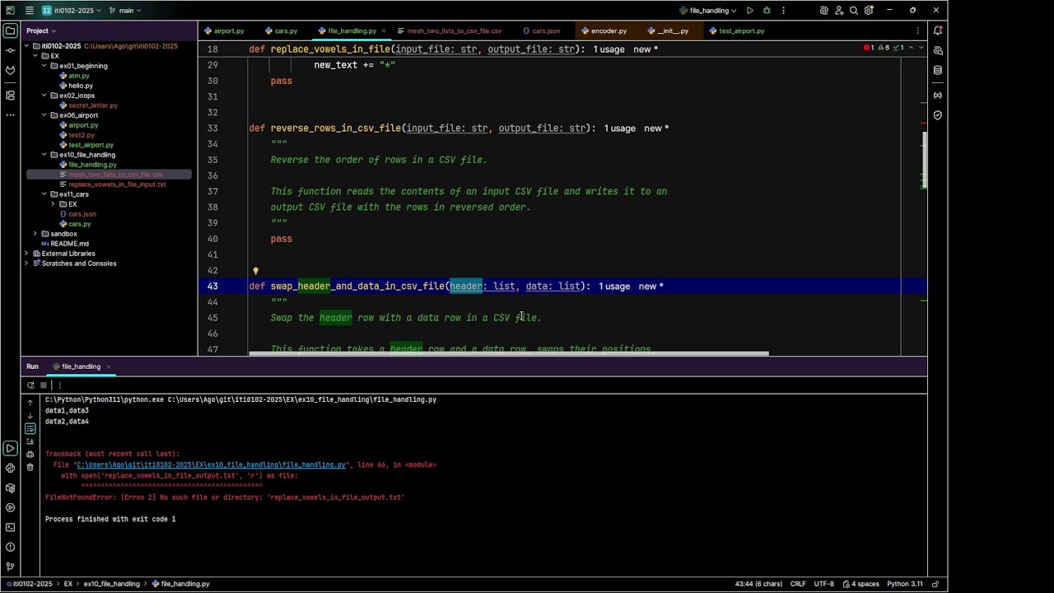Image resolution: width=1054 pixels, height=593 pixels.
Task: Select secret_letter.py in project tree
Action: pyautogui.click(x=92, y=105)
